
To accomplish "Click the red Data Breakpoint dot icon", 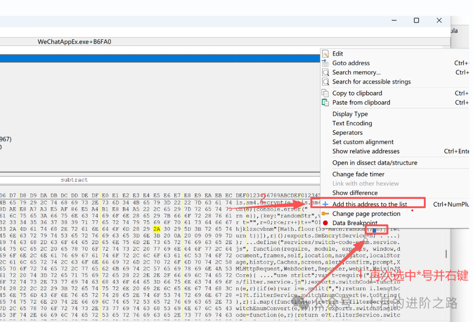I will pos(325,223).
